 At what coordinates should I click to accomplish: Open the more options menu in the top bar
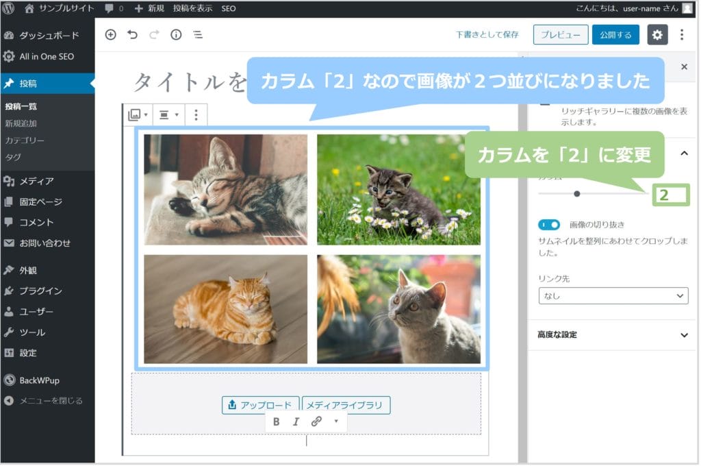681,35
